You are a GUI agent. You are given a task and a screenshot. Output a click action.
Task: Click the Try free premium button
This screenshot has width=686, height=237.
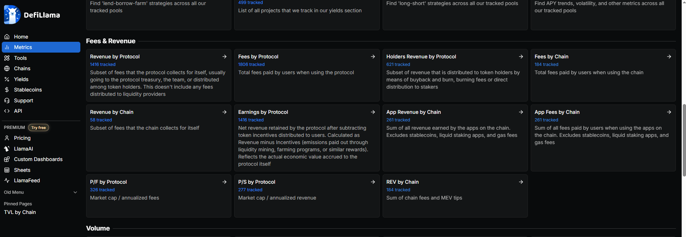click(x=39, y=128)
